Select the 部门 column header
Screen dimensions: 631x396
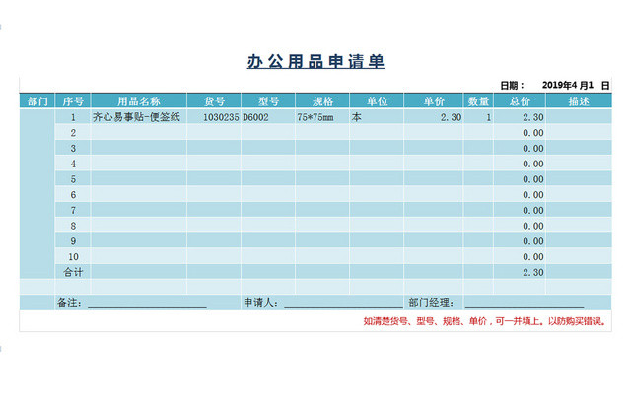tap(37, 100)
